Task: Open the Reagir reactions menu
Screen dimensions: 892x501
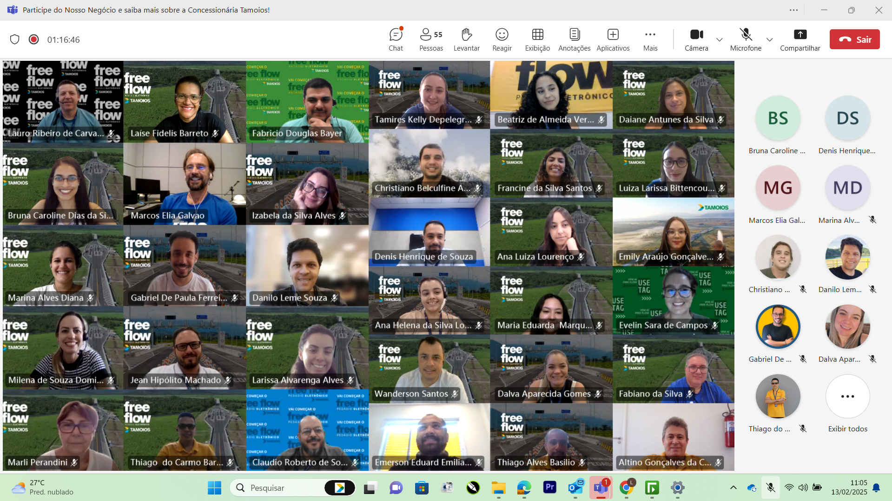Action: tap(502, 39)
